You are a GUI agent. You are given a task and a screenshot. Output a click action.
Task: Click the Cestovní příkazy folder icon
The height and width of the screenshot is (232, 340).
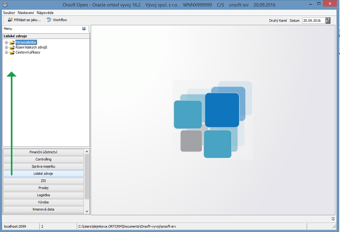(12, 53)
